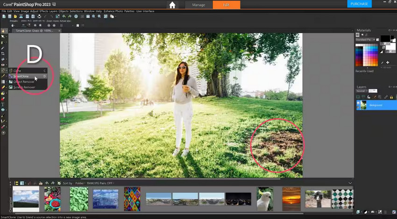Click the Zoom In magnifier icon
This screenshot has height=219, width=397.
tap(99, 16)
